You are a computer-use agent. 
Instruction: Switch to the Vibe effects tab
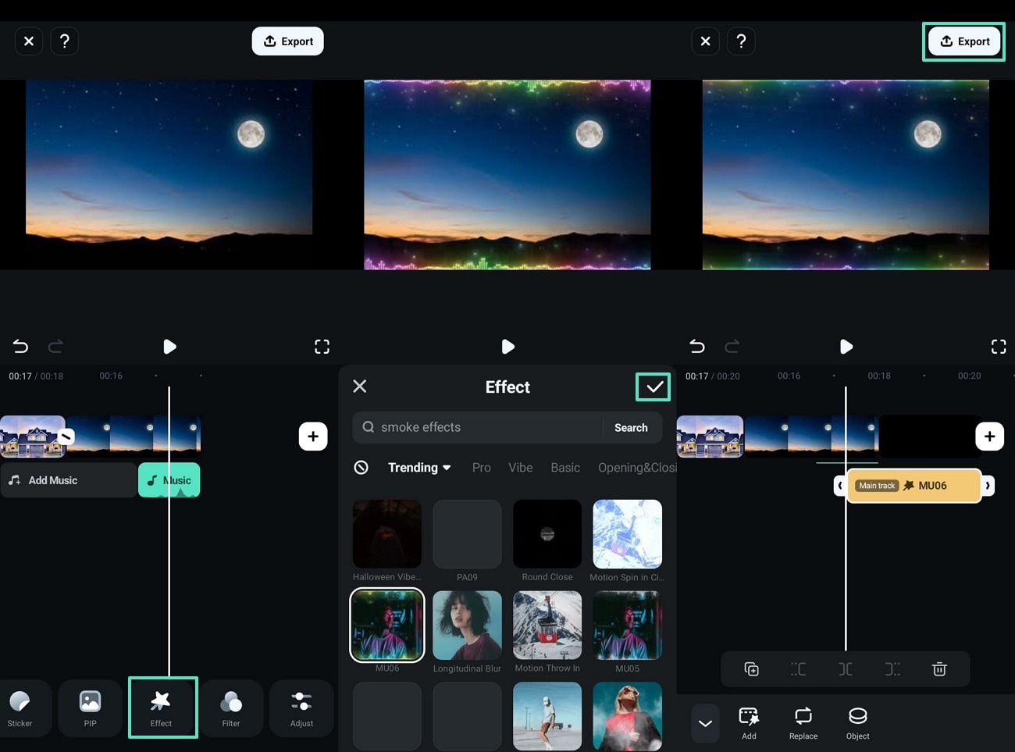point(521,468)
